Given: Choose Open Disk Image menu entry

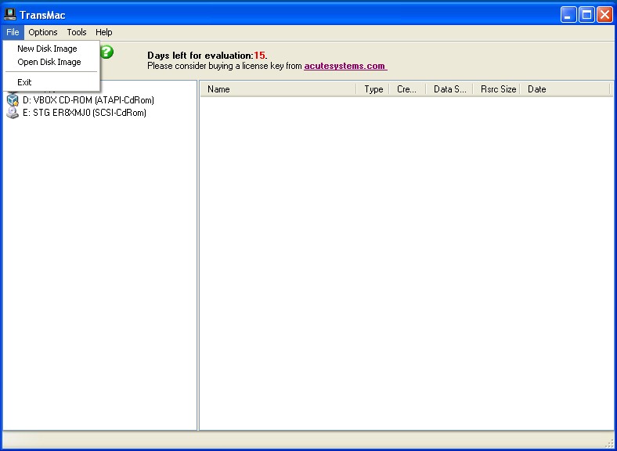Looking at the screenshot, I should (51, 62).
